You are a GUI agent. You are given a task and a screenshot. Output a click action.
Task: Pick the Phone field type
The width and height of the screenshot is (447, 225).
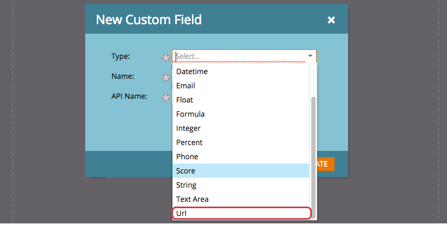pyautogui.click(x=187, y=157)
